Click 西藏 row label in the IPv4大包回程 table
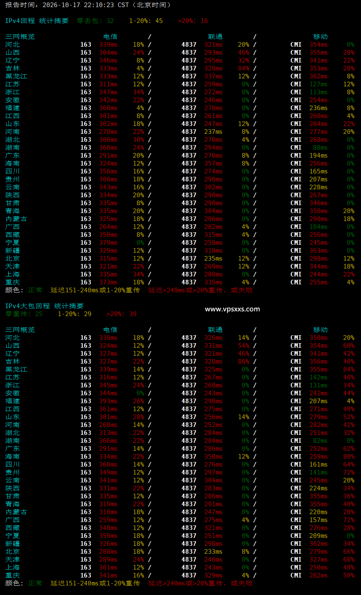This screenshot has height=595, width=361. [x=13, y=528]
